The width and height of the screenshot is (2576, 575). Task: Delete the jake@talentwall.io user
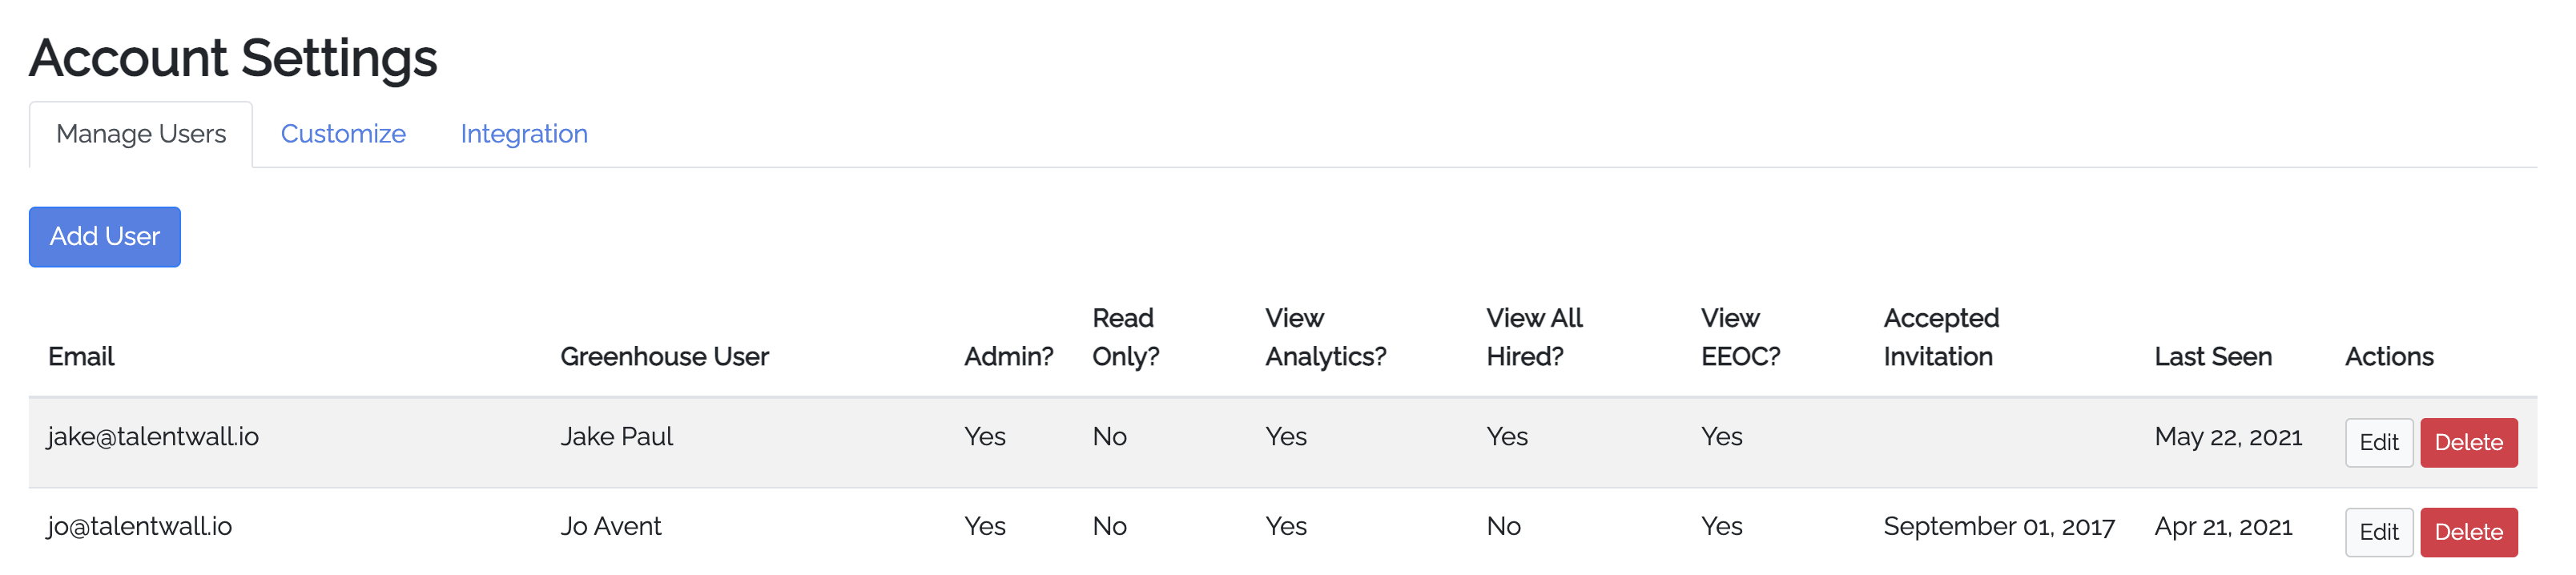tap(2468, 442)
